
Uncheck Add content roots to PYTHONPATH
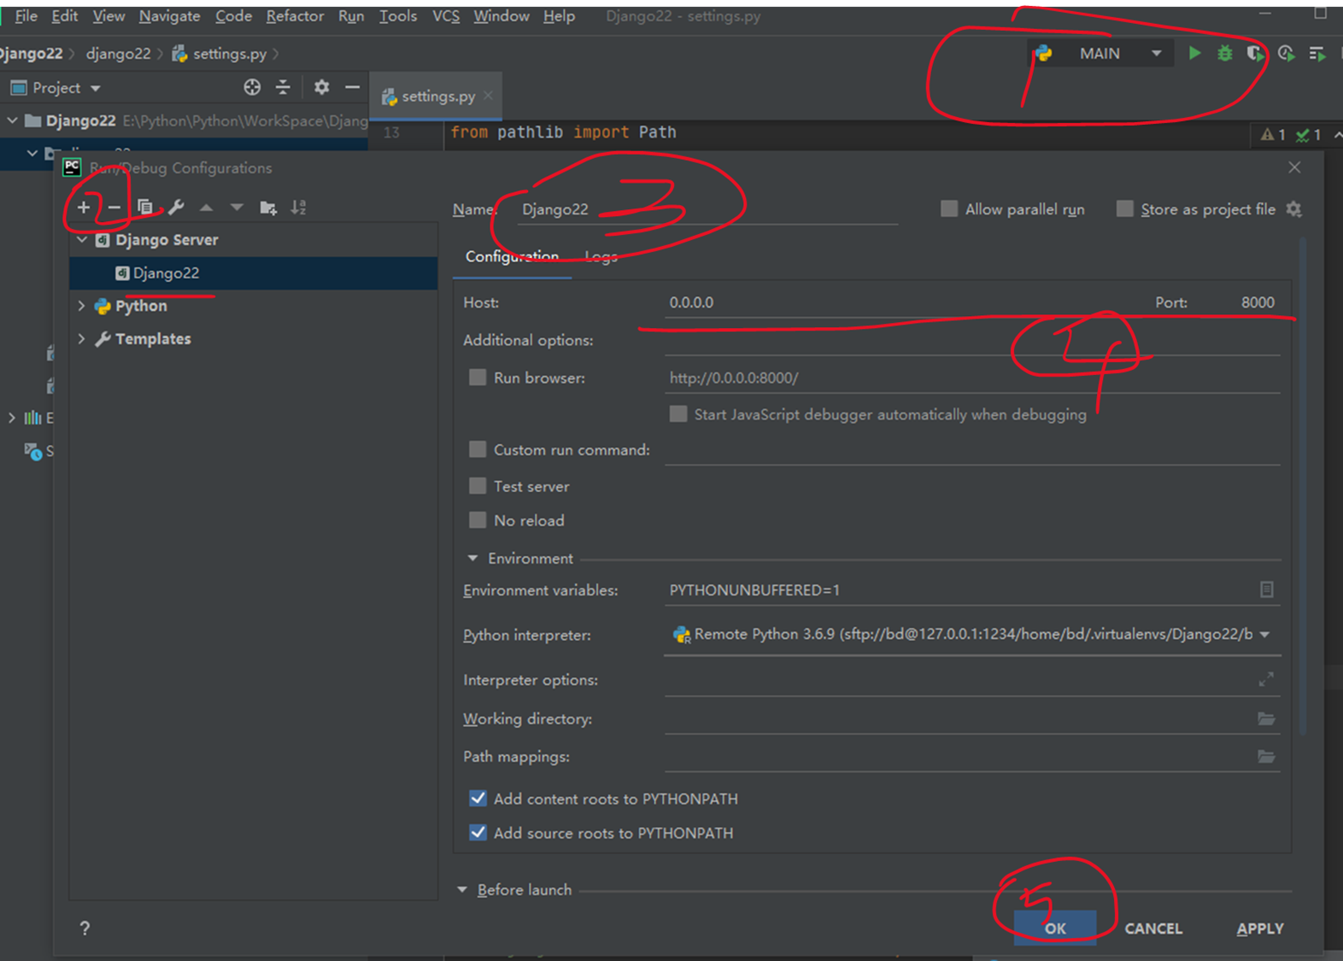click(x=478, y=799)
